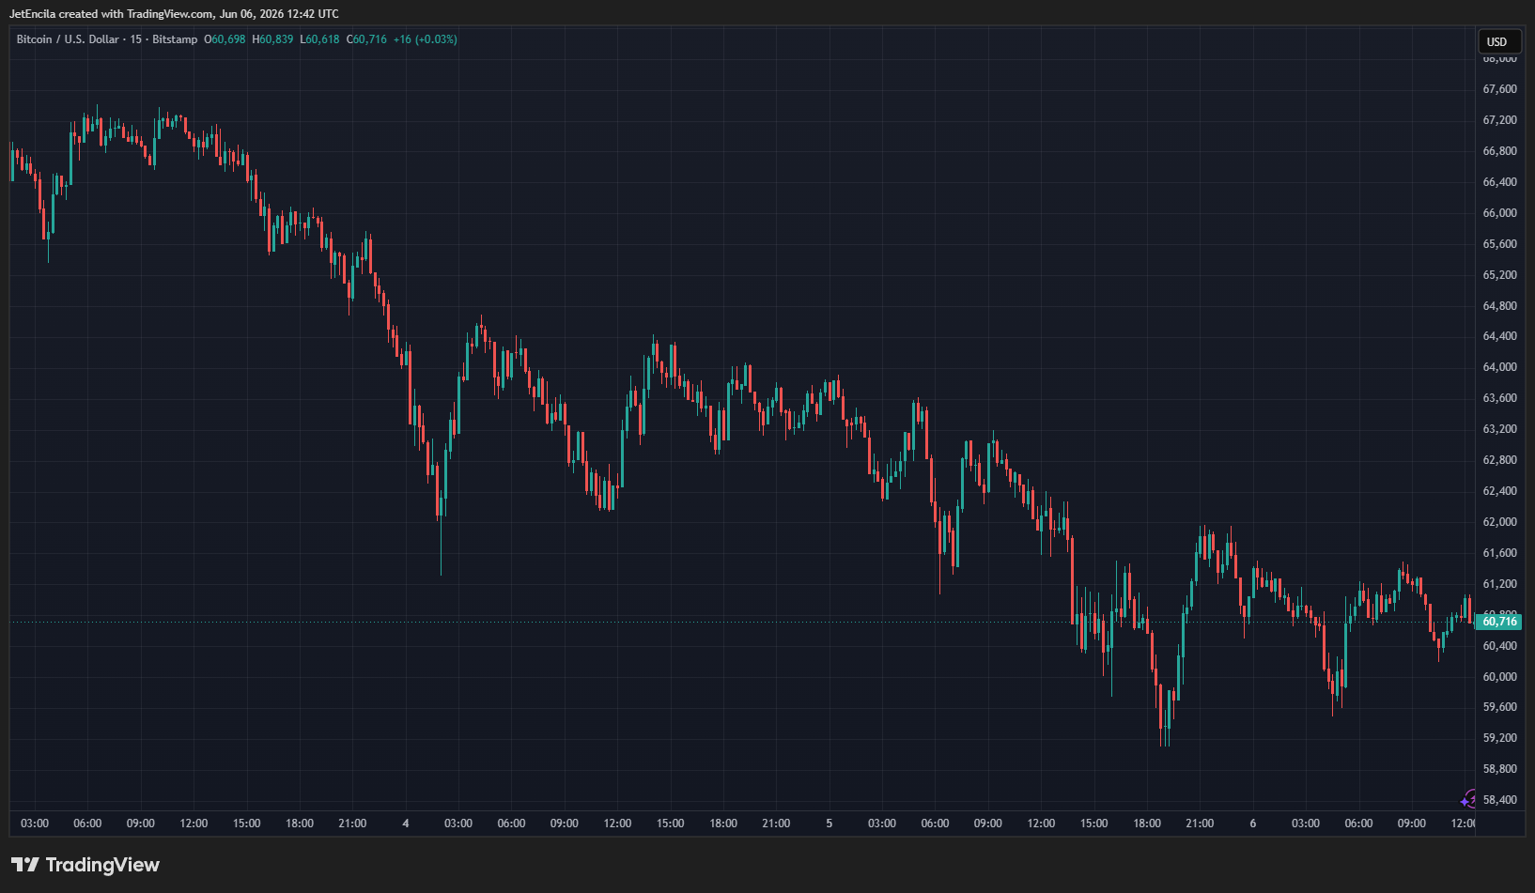Open the USD currency selector
The height and width of the screenshot is (893, 1535).
[1496, 41]
